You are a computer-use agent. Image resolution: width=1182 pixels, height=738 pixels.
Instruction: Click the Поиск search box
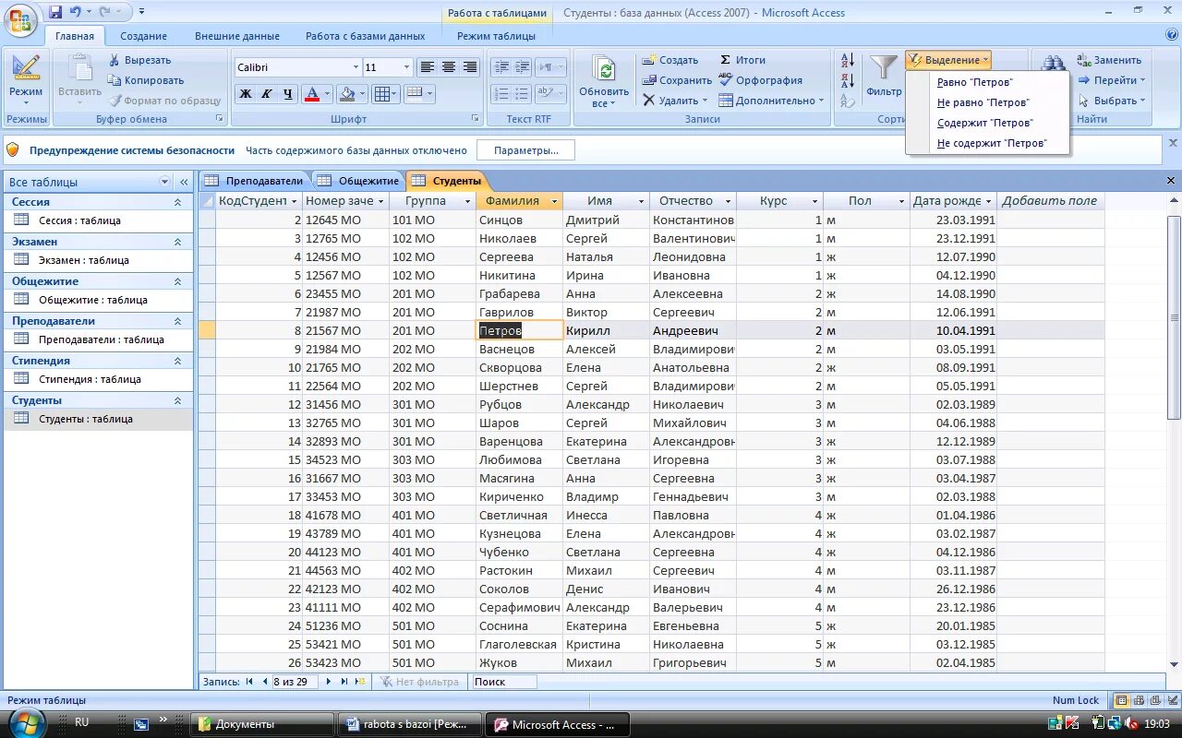click(503, 682)
